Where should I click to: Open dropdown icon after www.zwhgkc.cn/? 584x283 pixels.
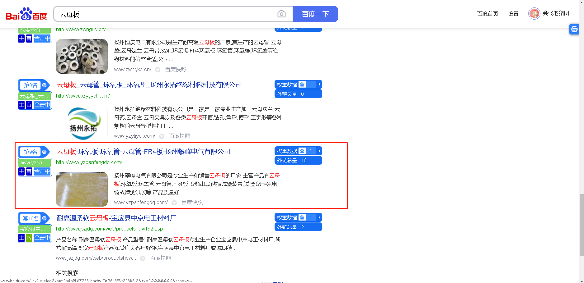click(x=158, y=70)
